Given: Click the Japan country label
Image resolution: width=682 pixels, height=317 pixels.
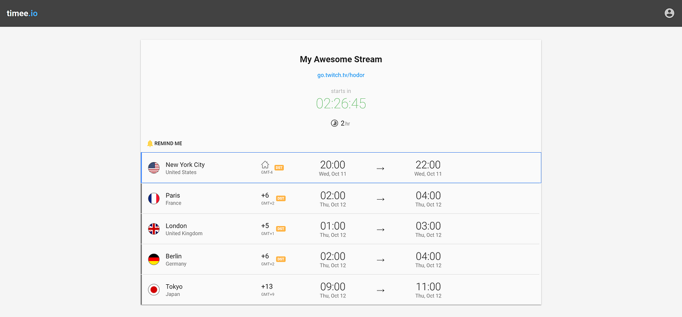Looking at the screenshot, I should click(173, 294).
